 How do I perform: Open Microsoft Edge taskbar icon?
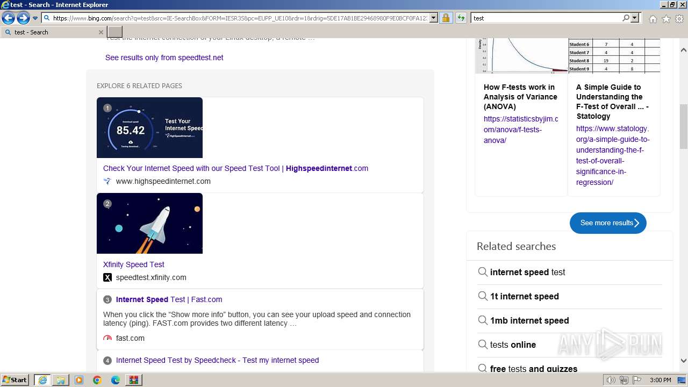[116, 380]
